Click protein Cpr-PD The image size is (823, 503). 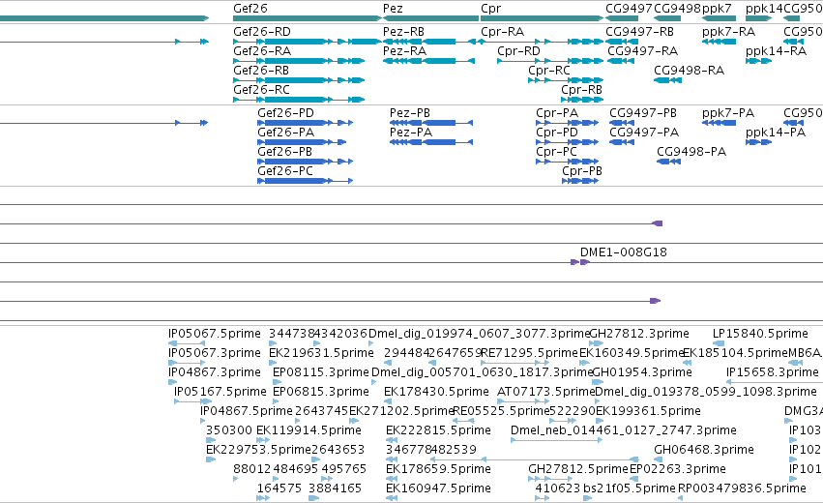[557, 133]
